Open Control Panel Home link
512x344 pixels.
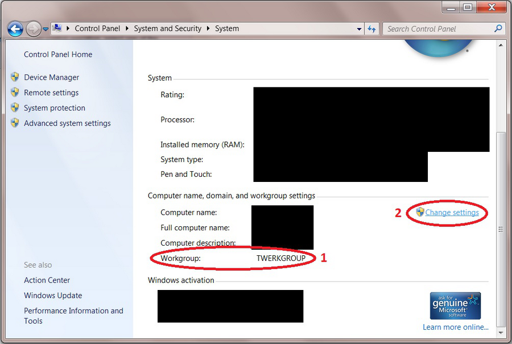coord(58,55)
